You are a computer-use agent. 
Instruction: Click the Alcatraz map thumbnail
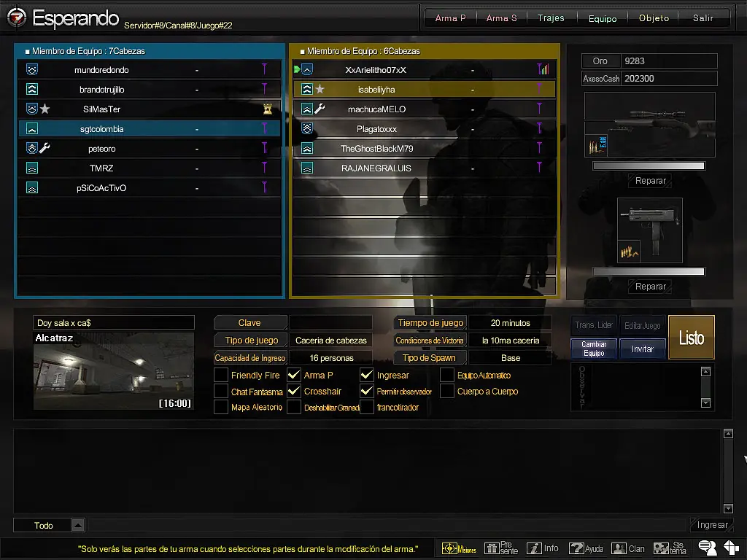[113, 371]
